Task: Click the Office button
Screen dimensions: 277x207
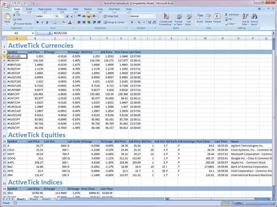Action: 7,5
